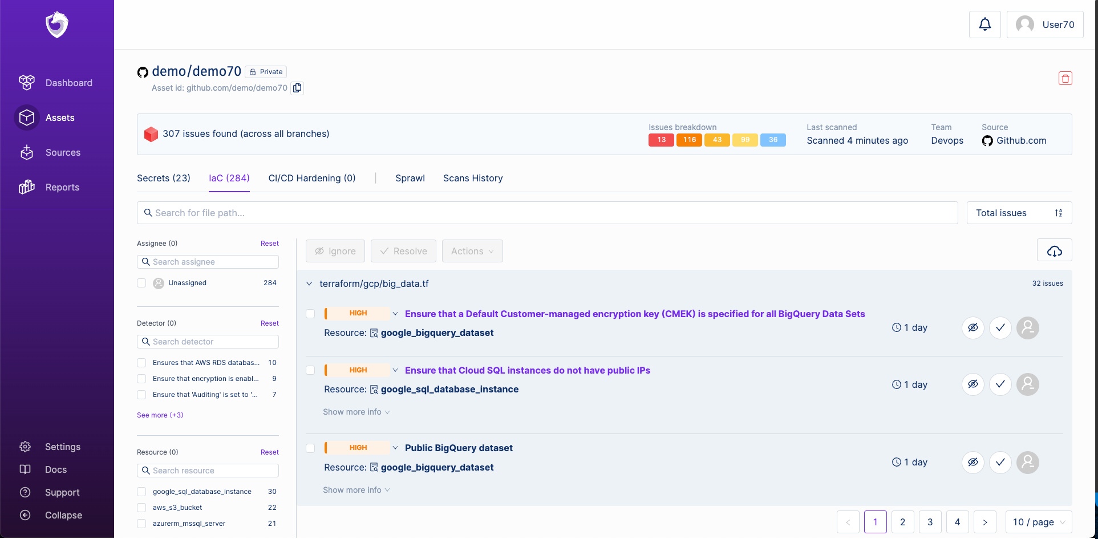Image resolution: width=1098 pixels, height=539 pixels.
Task: Assign the Cloud SQL issue via avatar
Action: click(1027, 384)
